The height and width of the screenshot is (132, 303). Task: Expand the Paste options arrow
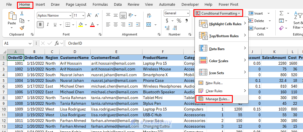[12, 28]
